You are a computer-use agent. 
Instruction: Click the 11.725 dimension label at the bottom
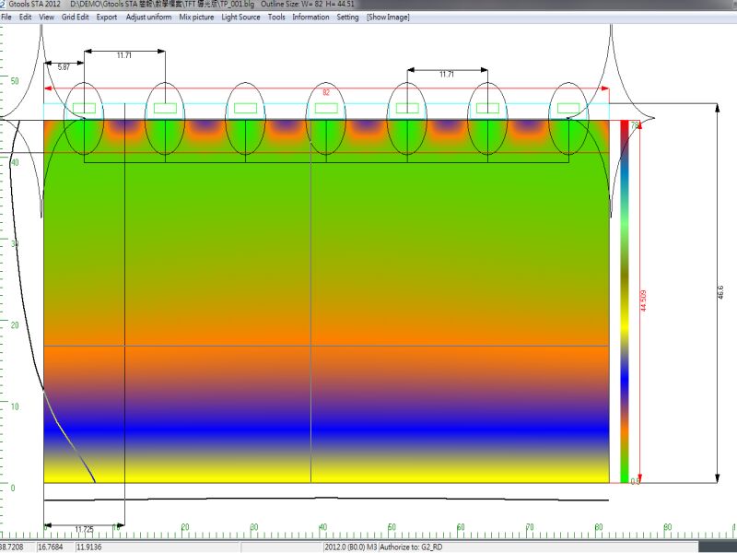tap(84, 529)
